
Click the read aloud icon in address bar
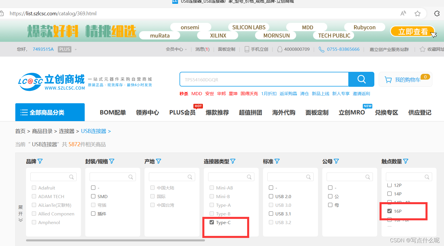pyautogui.click(x=403, y=14)
